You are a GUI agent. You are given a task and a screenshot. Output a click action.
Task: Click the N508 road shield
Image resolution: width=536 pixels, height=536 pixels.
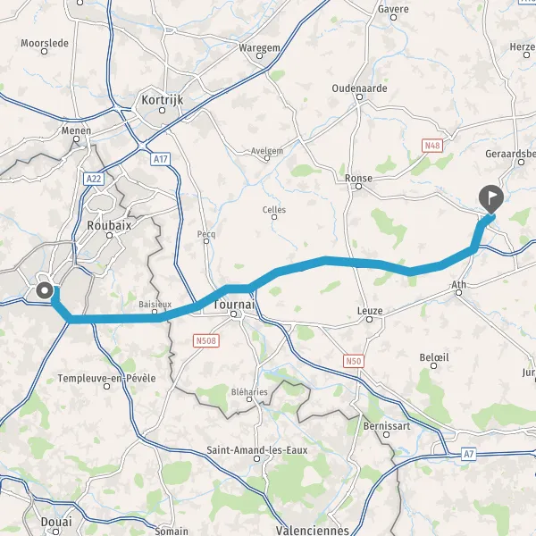[206, 340]
